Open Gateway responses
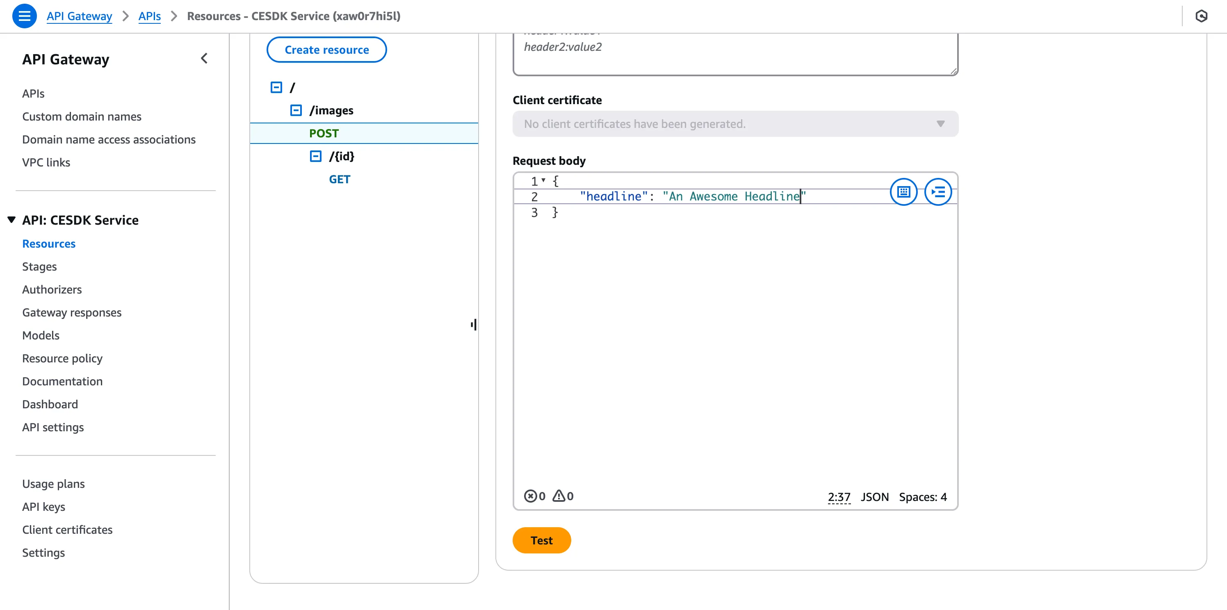This screenshot has width=1227, height=610. pos(72,312)
